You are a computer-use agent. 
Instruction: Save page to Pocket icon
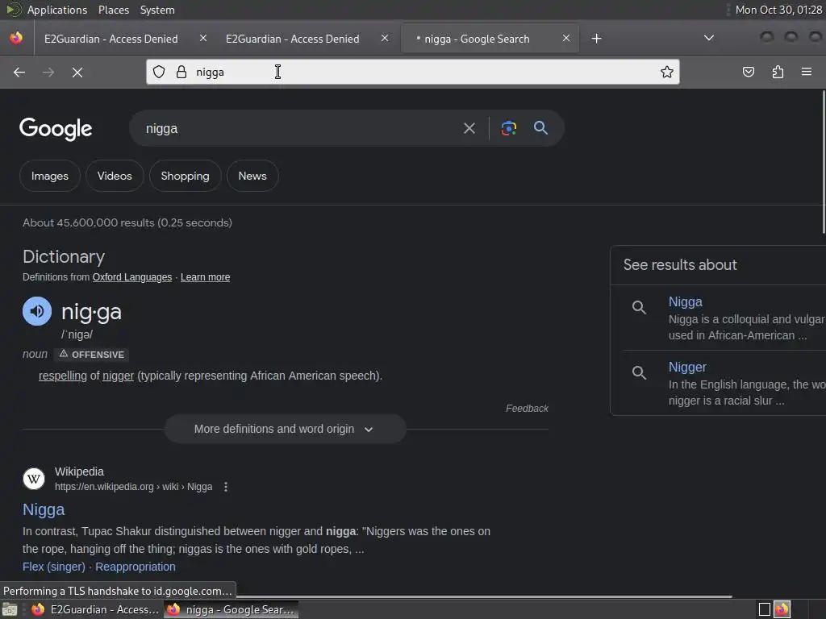click(x=748, y=72)
